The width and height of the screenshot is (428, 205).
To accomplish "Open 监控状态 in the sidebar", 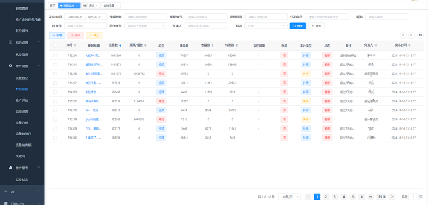I will [22, 180].
